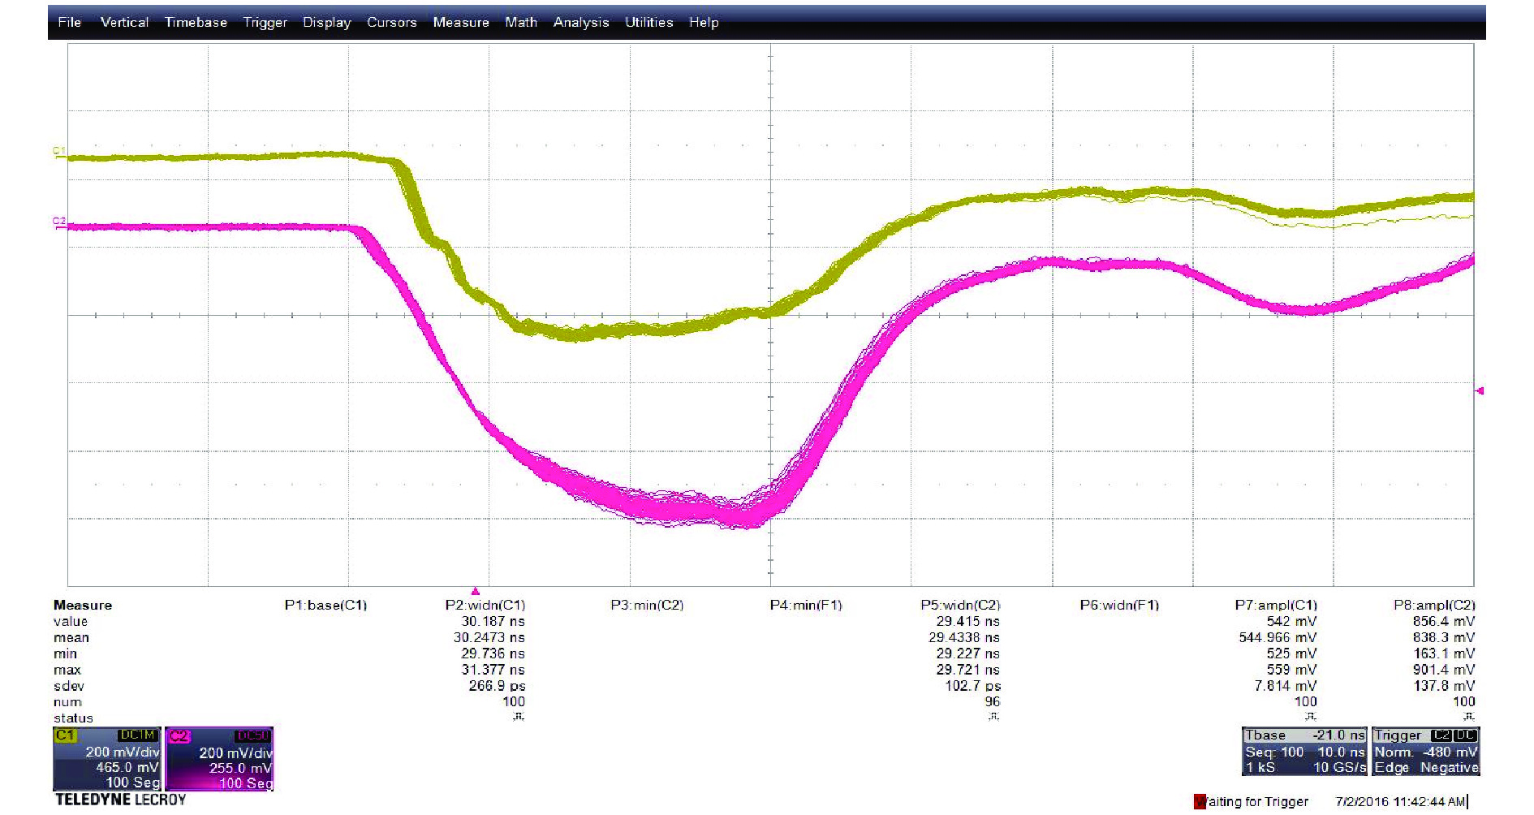Open the C1 channel descriptor box
This screenshot has height=815, width=1534.
tap(106, 758)
